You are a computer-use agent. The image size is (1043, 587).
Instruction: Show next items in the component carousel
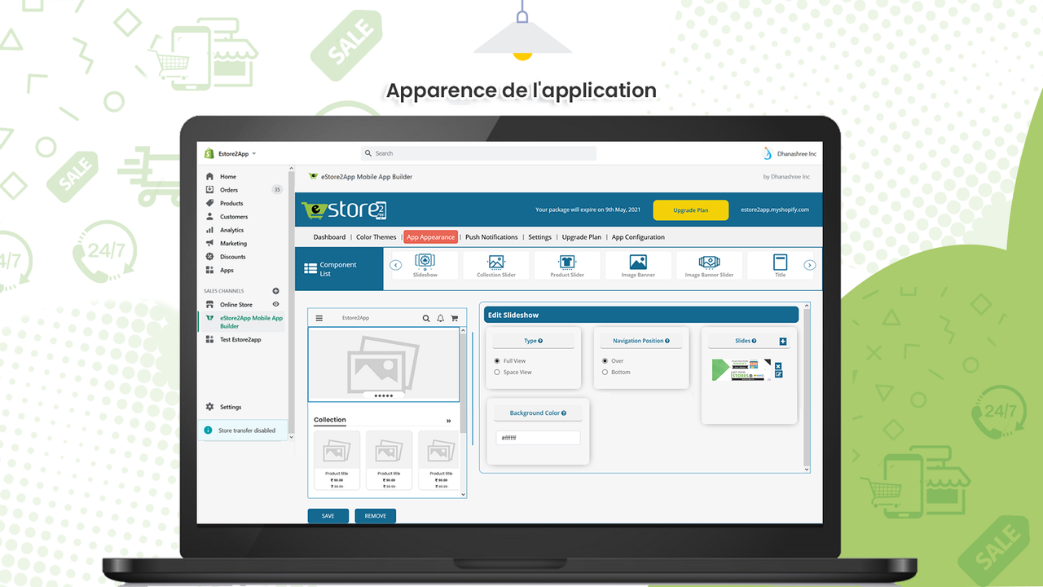click(810, 265)
